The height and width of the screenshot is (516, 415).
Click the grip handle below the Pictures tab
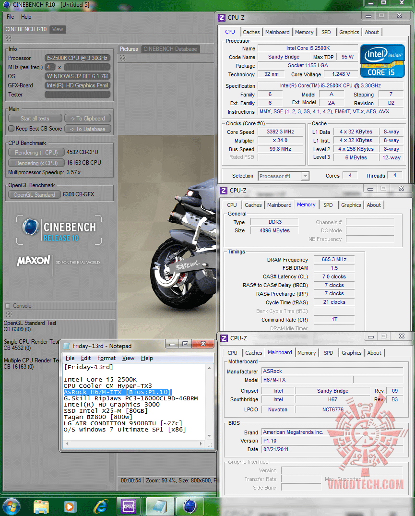[x=123, y=58]
